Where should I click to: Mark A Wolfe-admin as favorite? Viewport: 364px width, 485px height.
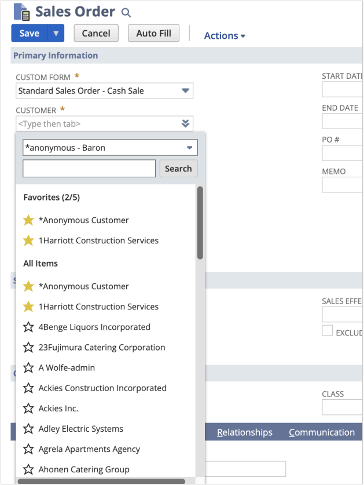pos(28,368)
